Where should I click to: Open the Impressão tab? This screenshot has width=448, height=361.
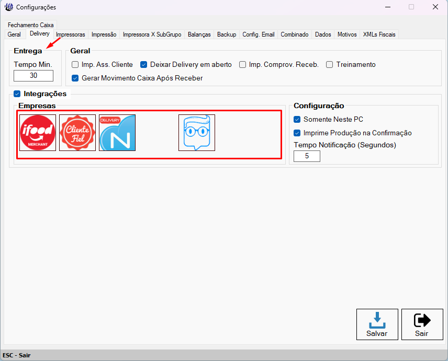click(104, 34)
